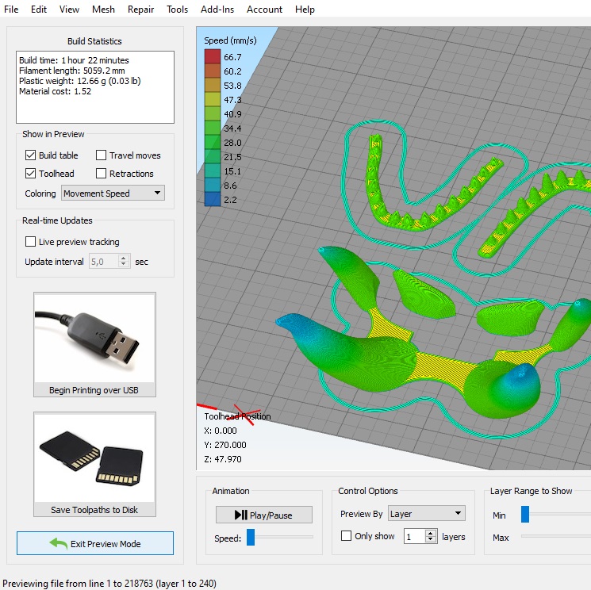This screenshot has height=590, width=591.
Task: Open the Account menu
Action: coord(264,10)
